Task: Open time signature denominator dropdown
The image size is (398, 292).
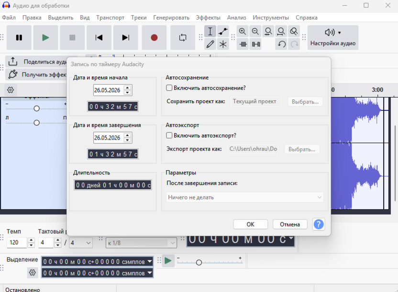Action: 81,243
